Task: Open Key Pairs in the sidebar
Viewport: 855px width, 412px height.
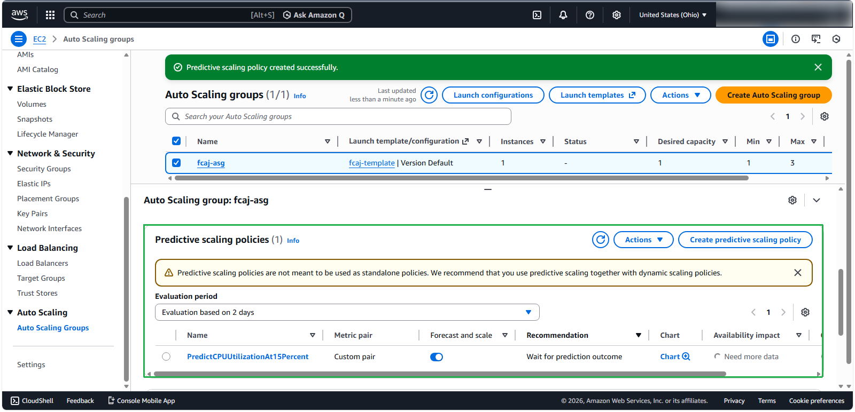Action: pos(32,213)
